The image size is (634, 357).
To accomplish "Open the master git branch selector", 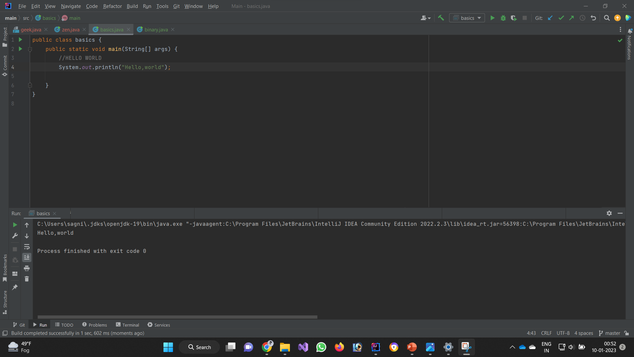I will click(610, 333).
